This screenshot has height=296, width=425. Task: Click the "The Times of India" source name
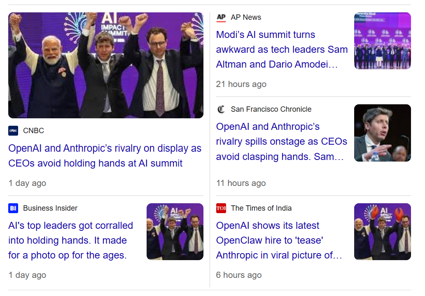[x=261, y=208]
